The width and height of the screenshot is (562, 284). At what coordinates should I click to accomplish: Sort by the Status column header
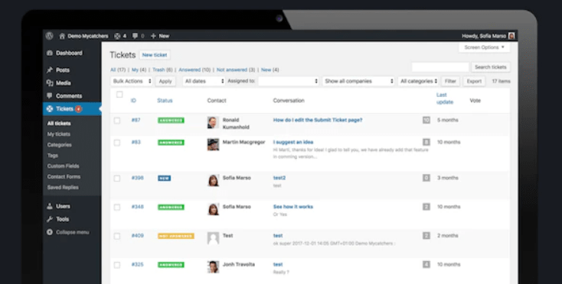[x=165, y=100]
